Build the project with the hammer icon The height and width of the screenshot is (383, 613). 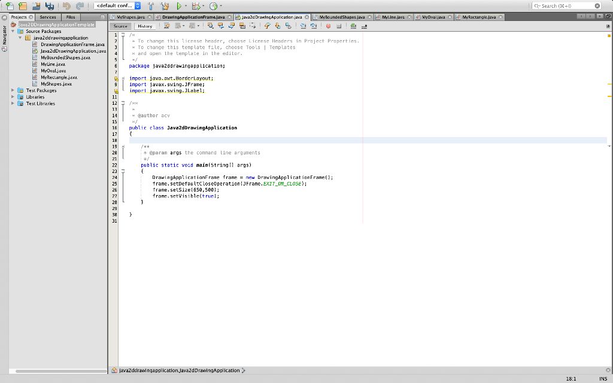pos(151,6)
